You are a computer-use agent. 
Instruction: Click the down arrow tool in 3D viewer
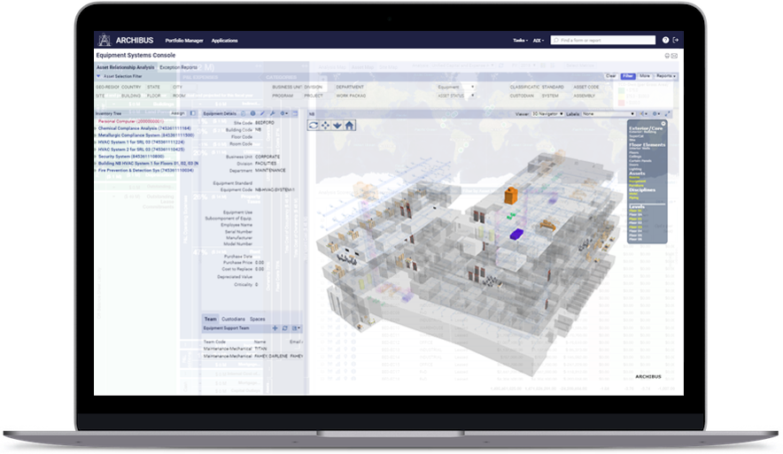(337, 125)
